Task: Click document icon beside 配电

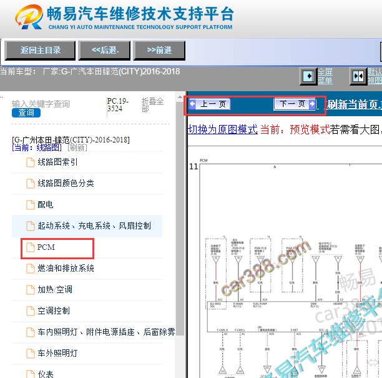Action: [x=31, y=205]
